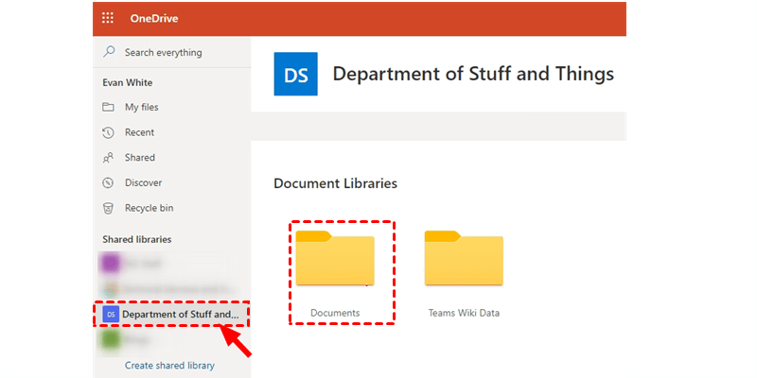
Task: Click the DS site logo tile
Action: pyautogui.click(x=296, y=74)
